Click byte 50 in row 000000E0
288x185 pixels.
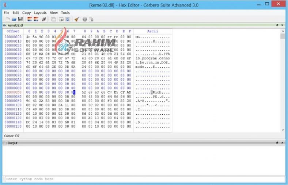click(x=84, y=97)
